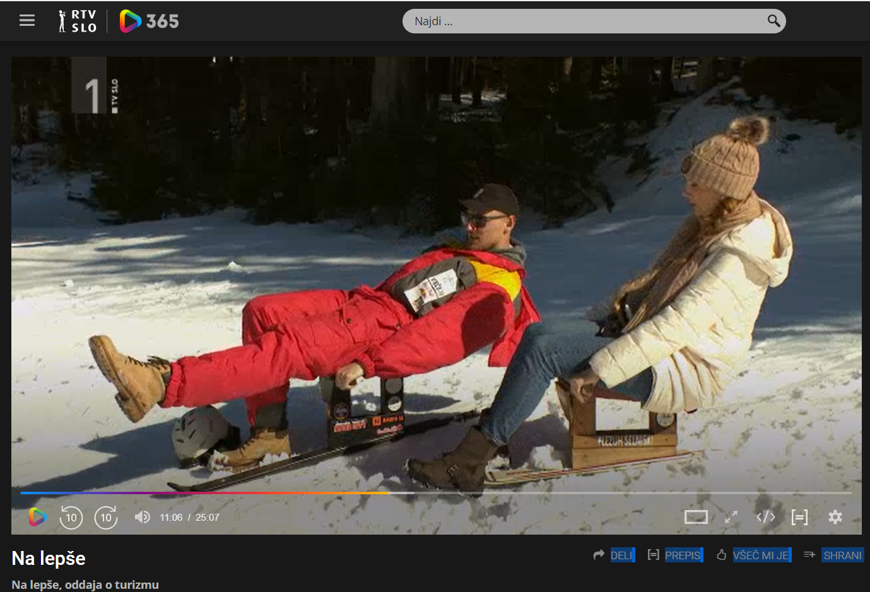Click the RTV SLO logo
This screenshot has width=870, height=592.
click(x=78, y=21)
